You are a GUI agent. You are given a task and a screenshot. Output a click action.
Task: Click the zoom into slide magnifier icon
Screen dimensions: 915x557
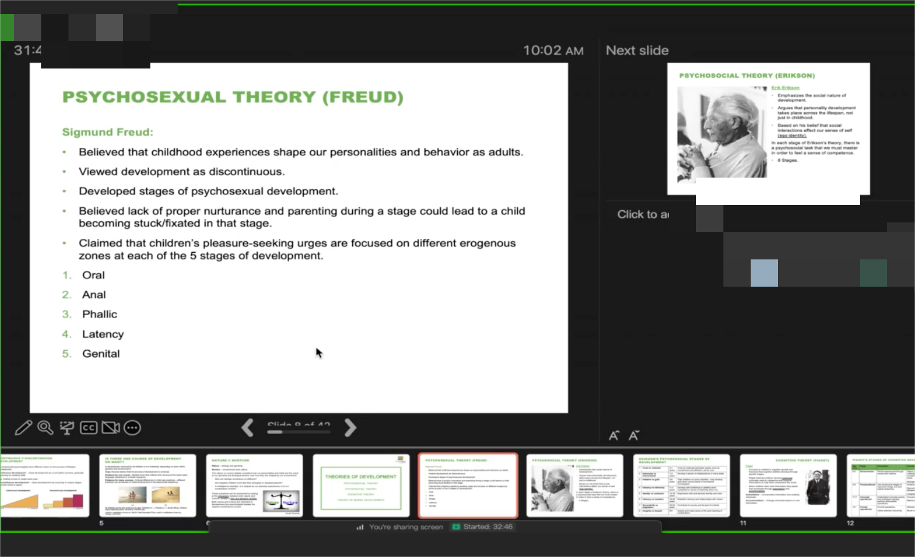[45, 428]
